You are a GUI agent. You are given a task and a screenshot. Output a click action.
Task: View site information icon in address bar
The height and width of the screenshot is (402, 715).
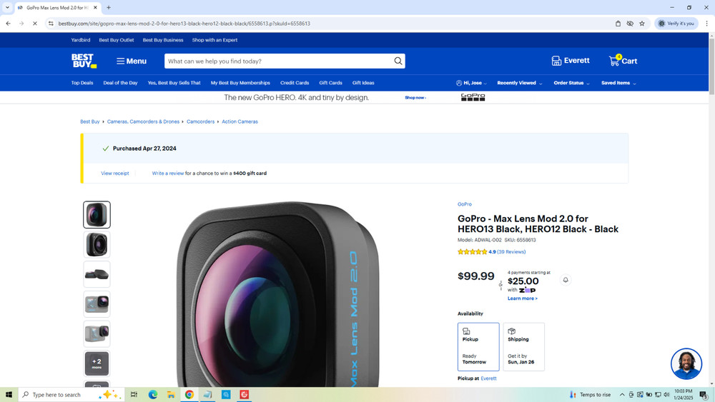51,24
